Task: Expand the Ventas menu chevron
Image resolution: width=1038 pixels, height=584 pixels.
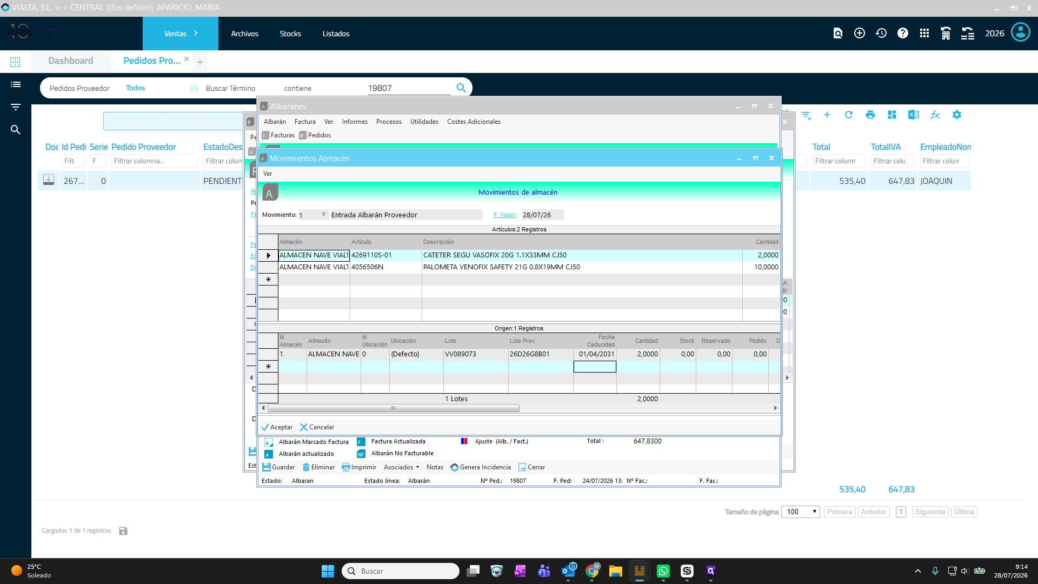Action: point(196,34)
